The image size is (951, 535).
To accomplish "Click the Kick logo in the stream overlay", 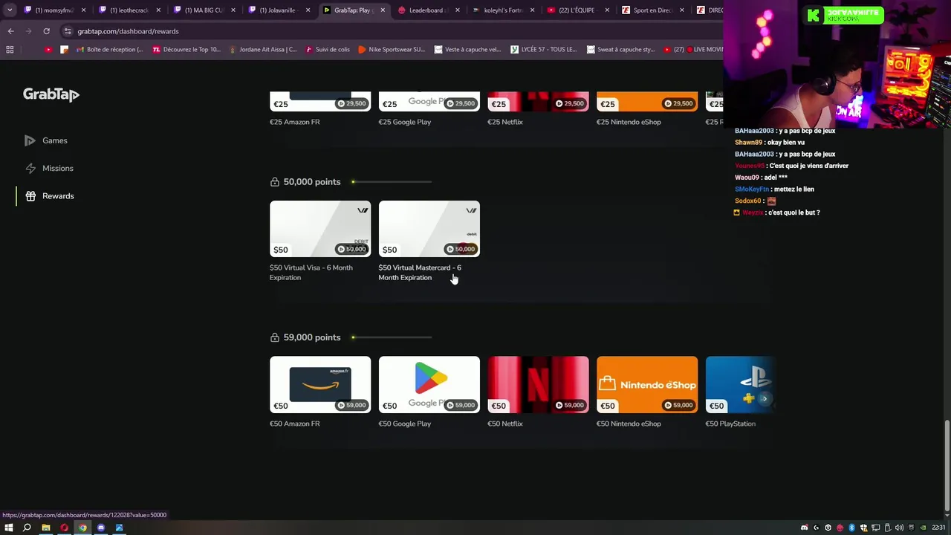I will point(813,16).
